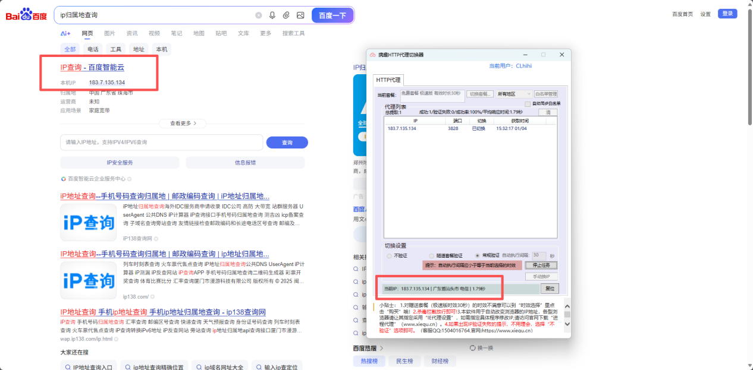This screenshot has height=370, width=753.
Task: Switch to the 图片 search tab
Action: tap(109, 33)
